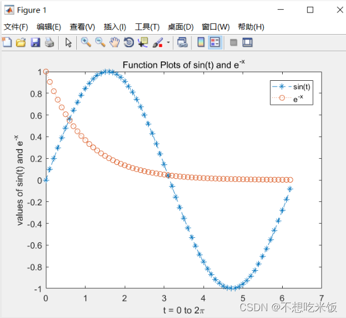Close the Figure 1 window
This screenshot has height=318, width=346.
tap(340, 10)
